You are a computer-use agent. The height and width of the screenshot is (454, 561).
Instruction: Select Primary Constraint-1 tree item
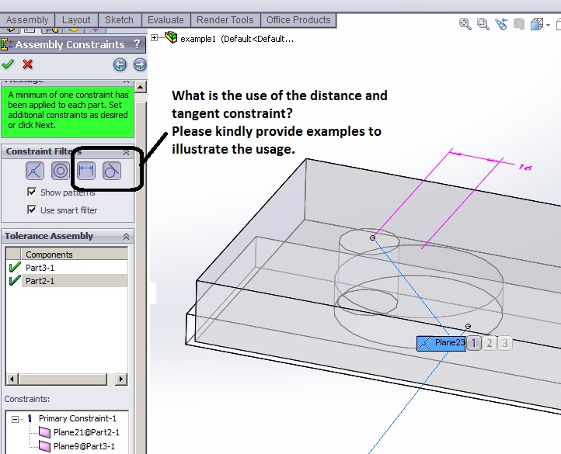(78, 418)
